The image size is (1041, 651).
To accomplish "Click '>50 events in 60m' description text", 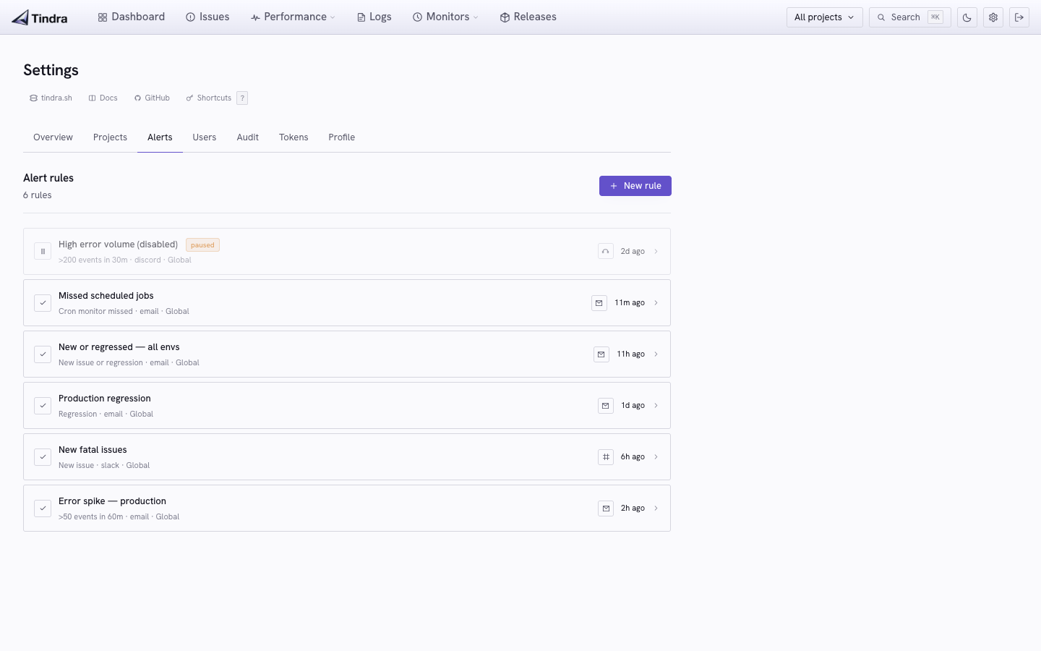I will 91,516.
